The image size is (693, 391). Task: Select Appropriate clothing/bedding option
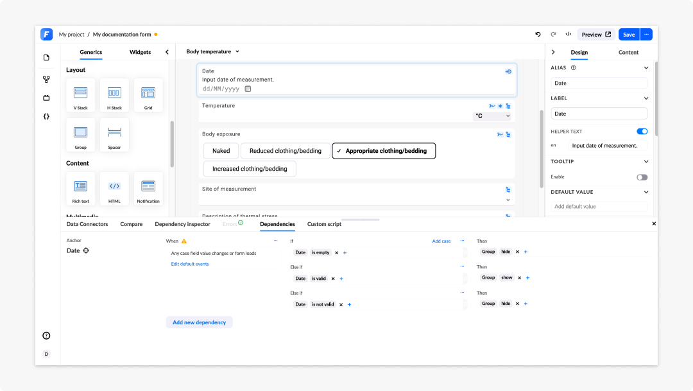(x=384, y=151)
